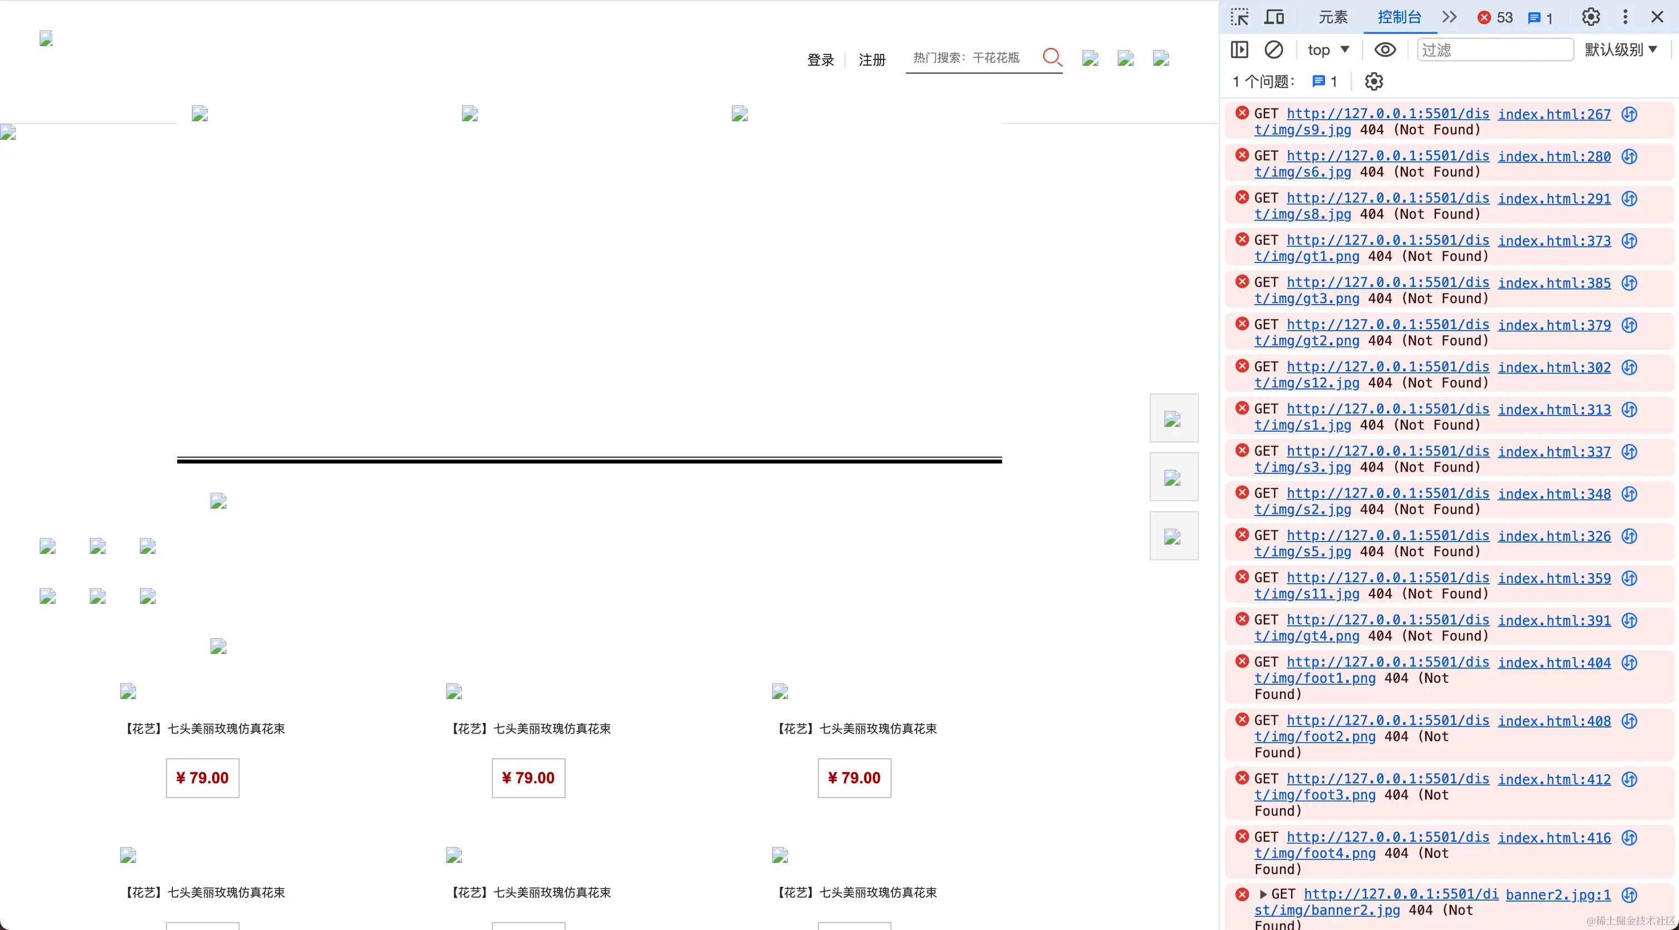Image resolution: width=1679 pixels, height=930 pixels.
Task: Open the 默认级别 log level dropdown
Action: [x=1620, y=49]
